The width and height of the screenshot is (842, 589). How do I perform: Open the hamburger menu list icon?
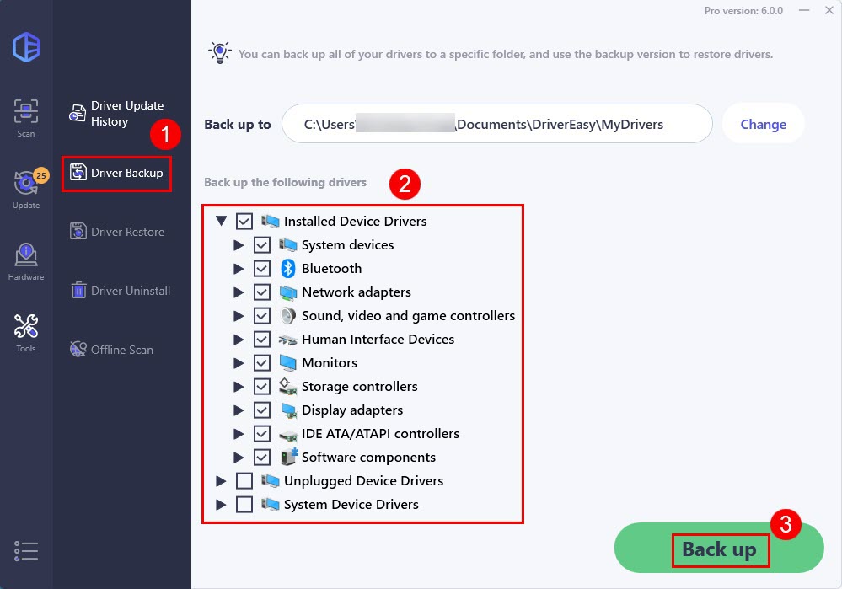pyautogui.click(x=26, y=550)
